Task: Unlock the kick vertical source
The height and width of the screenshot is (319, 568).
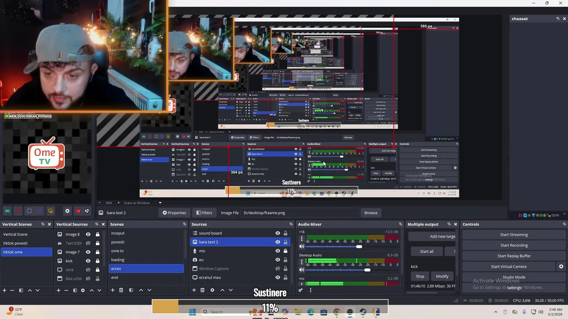Action: point(97,261)
